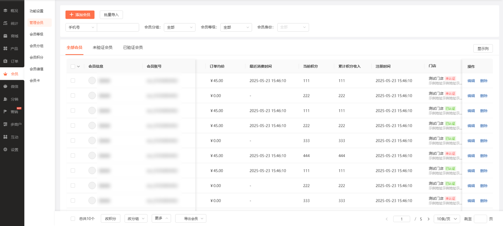The image size is (503, 226).
Task: Select the 会员 crown sidebar icon
Action: coord(5,74)
